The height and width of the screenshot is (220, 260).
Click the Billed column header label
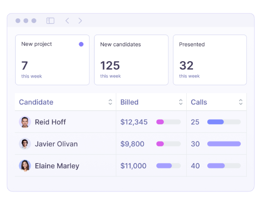[129, 102]
